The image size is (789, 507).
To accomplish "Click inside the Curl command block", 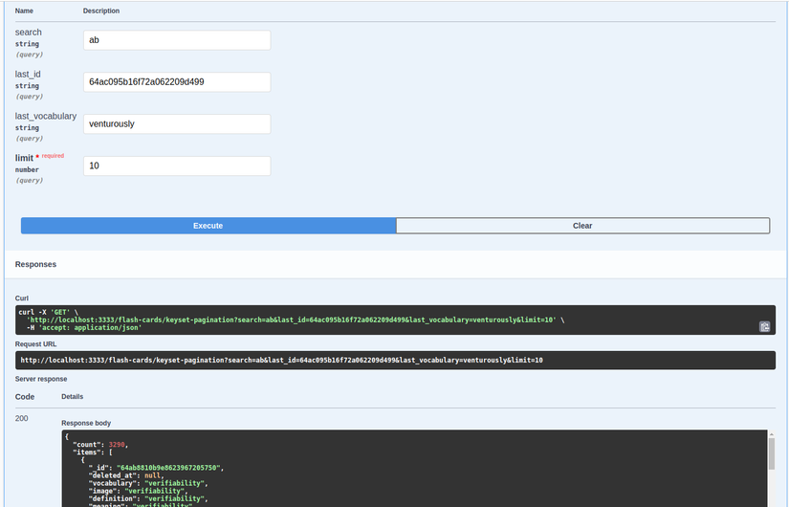I will [x=395, y=320].
